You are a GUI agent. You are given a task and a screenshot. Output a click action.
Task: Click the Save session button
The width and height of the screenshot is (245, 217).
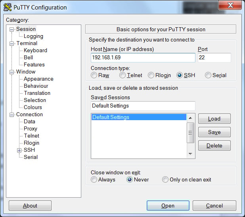click(x=214, y=132)
